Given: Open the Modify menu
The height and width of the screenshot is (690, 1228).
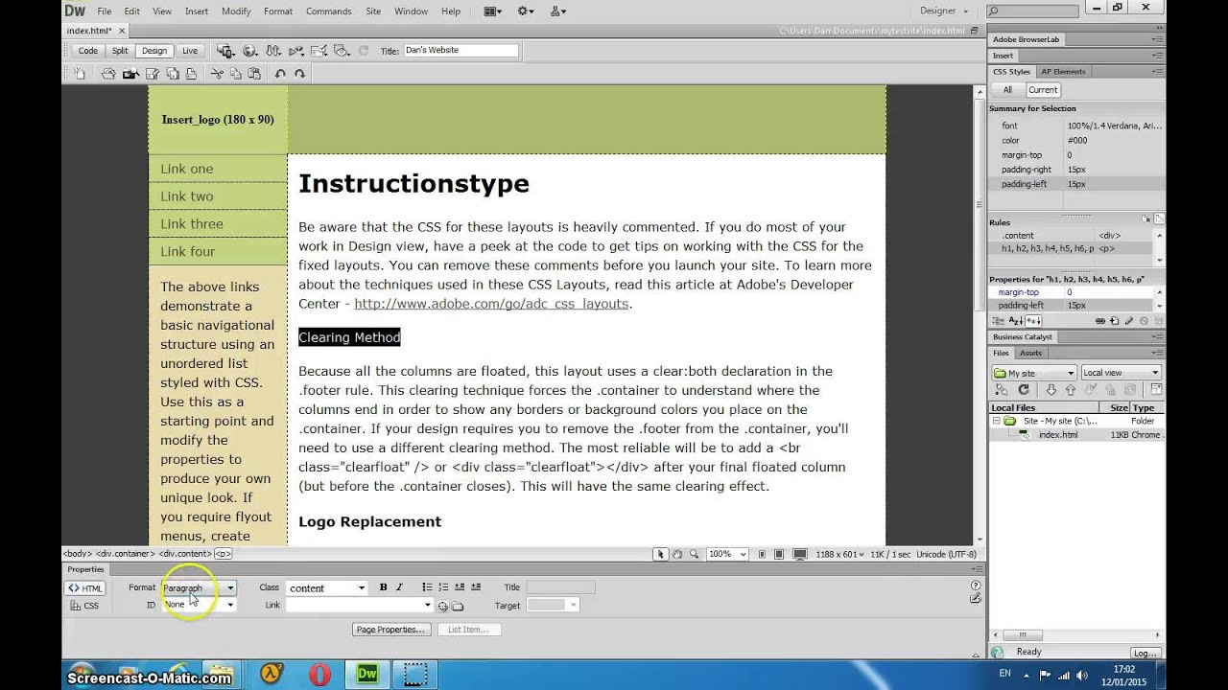Looking at the screenshot, I should 236,11.
